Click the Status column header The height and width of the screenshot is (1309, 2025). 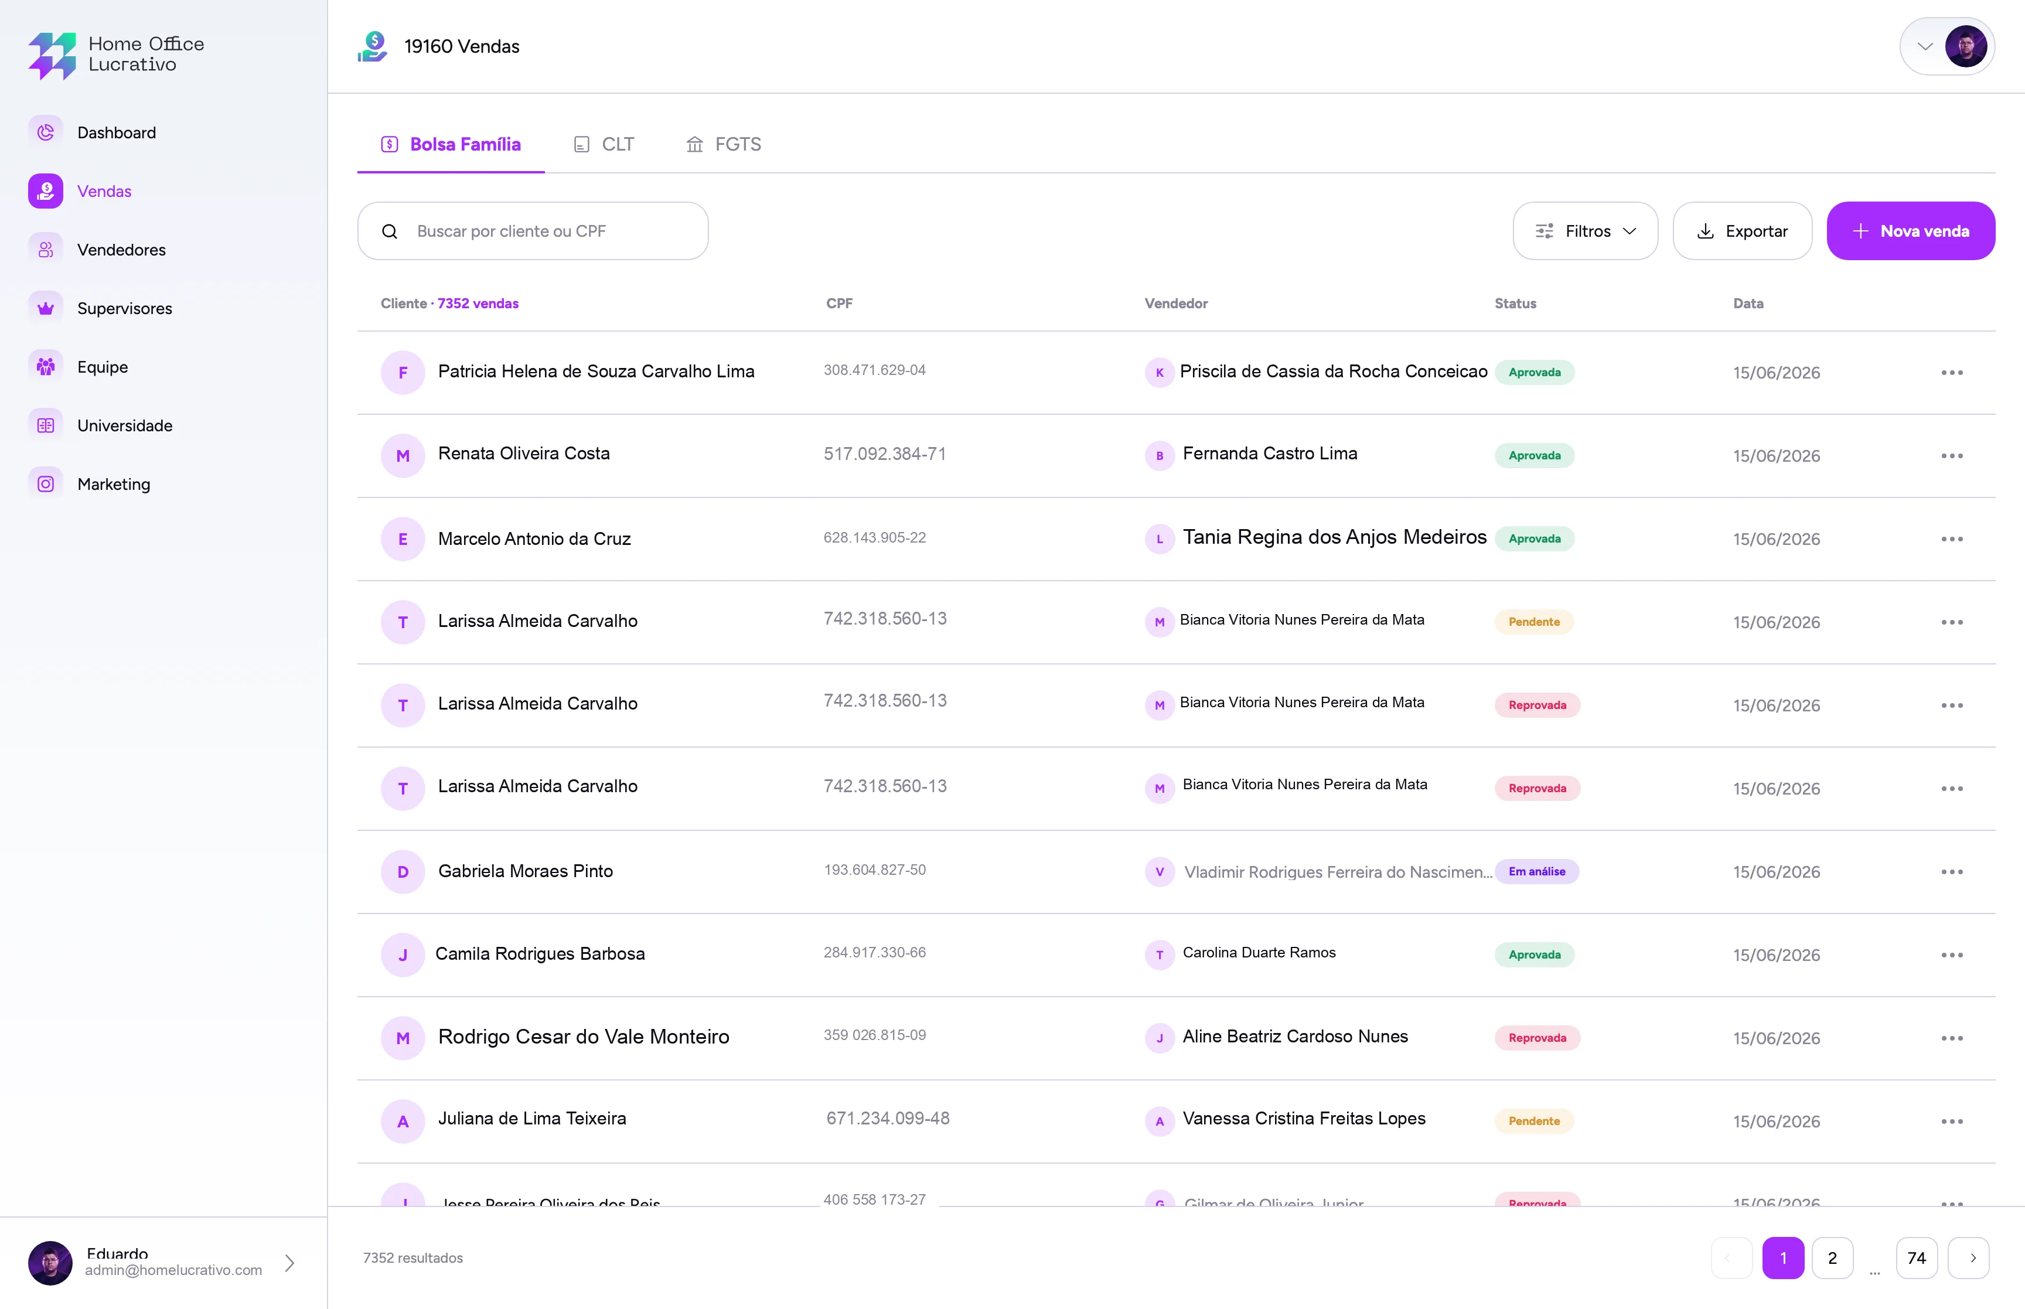(1515, 304)
